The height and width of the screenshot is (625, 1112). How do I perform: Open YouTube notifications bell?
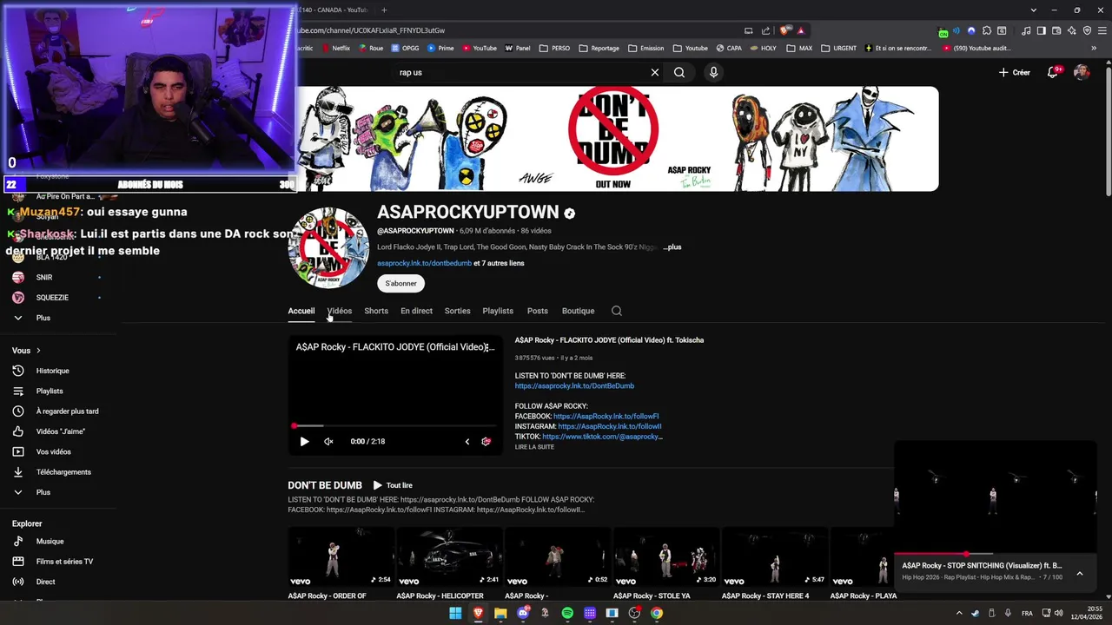(1053, 72)
